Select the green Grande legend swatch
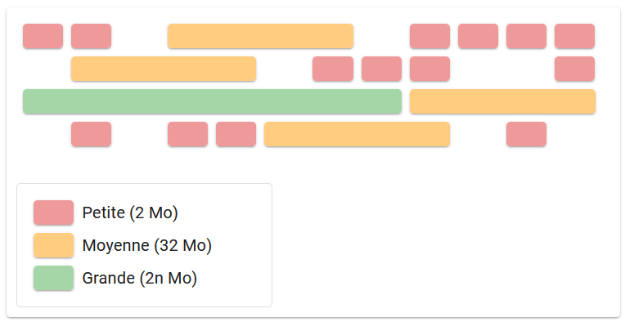This screenshot has width=625, height=322. pos(53,278)
